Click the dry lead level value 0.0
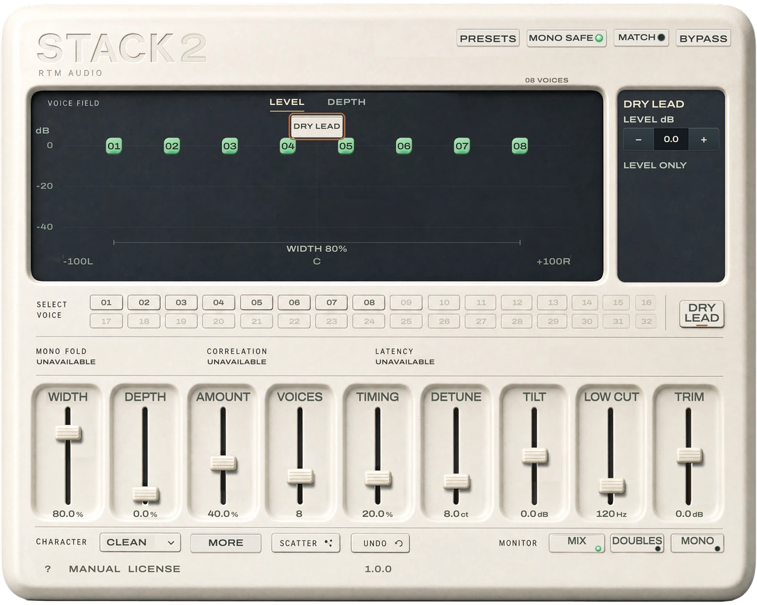This screenshot has width=757, height=605. point(671,140)
